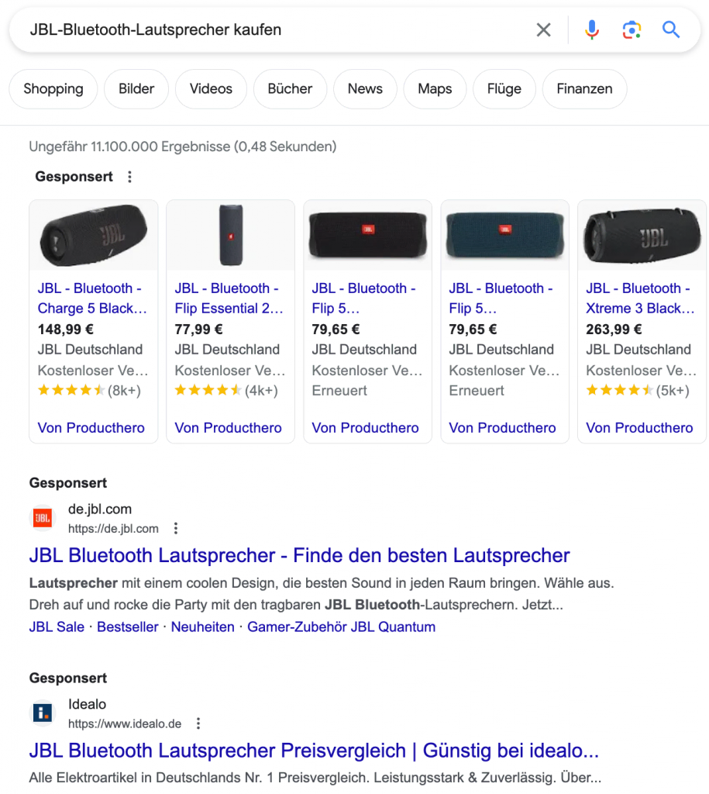Open Idealo Preisvergleich ad headline
Image resolution: width=709 pixels, height=794 pixels.
pyautogui.click(x=314, y=751)
